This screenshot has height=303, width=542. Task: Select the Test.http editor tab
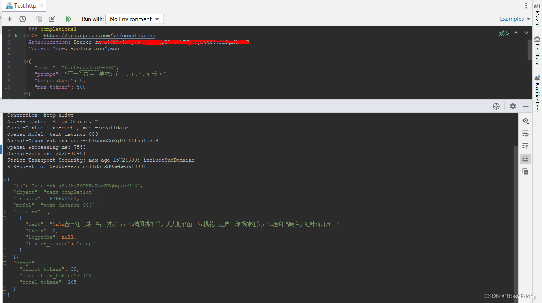click(25, 6)
